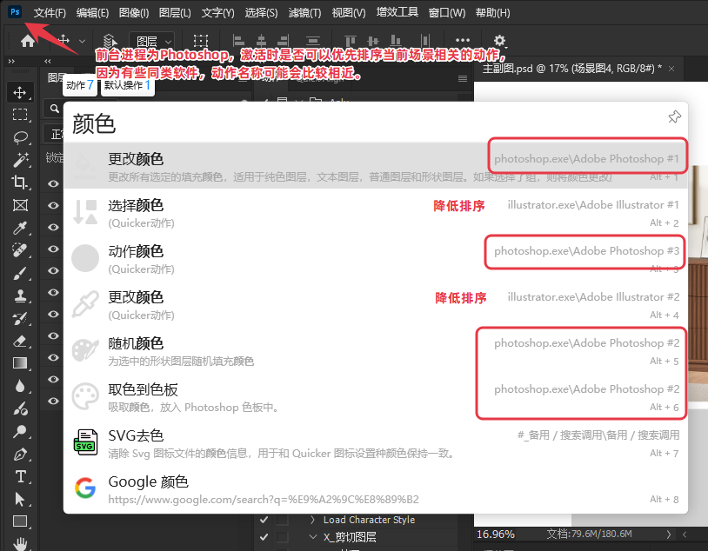708x551 pixels.
Task: Select the Eyedropper tool
Action: (20, 228)
